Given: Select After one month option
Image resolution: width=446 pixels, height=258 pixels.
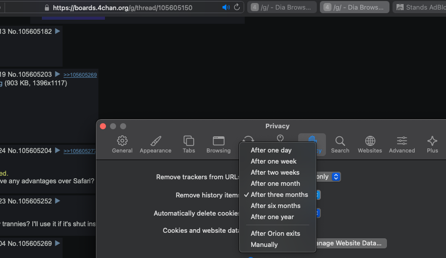Looking at the screenshot, I should (277, 183).
